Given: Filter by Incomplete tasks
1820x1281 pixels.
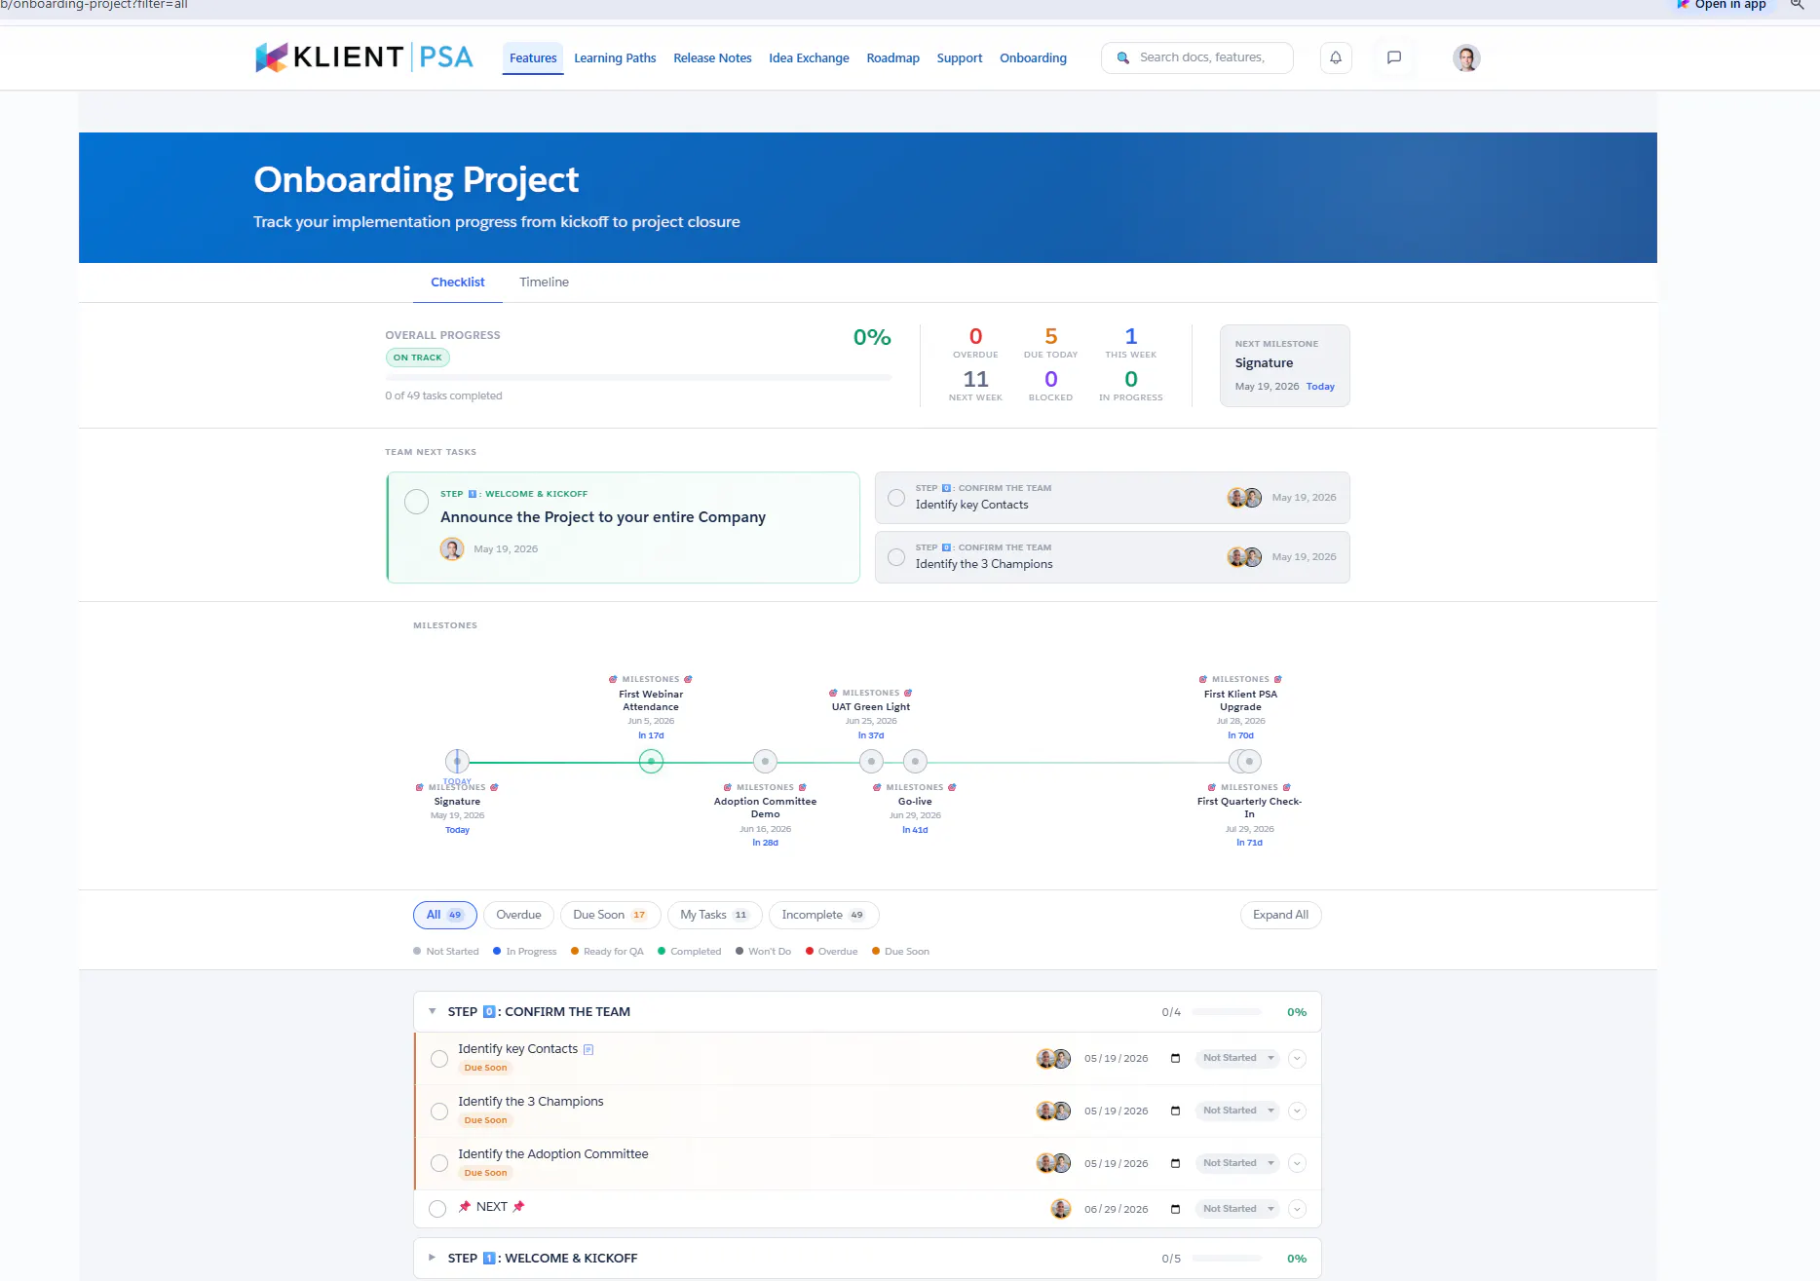Looking at the screenshot, I should 823,915.
